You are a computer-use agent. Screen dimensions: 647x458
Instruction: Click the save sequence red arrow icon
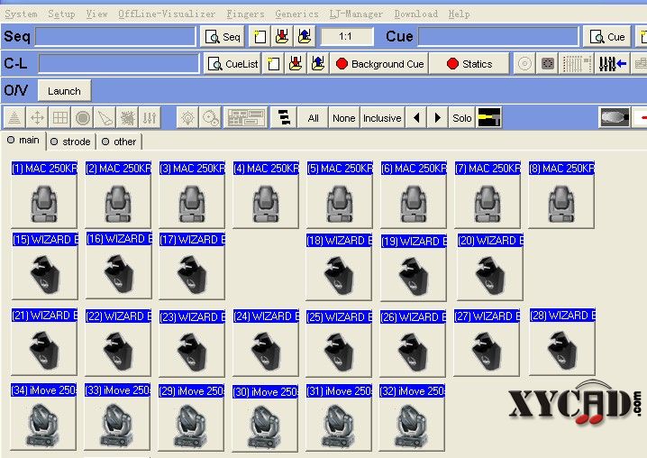(x=282, y=36)
